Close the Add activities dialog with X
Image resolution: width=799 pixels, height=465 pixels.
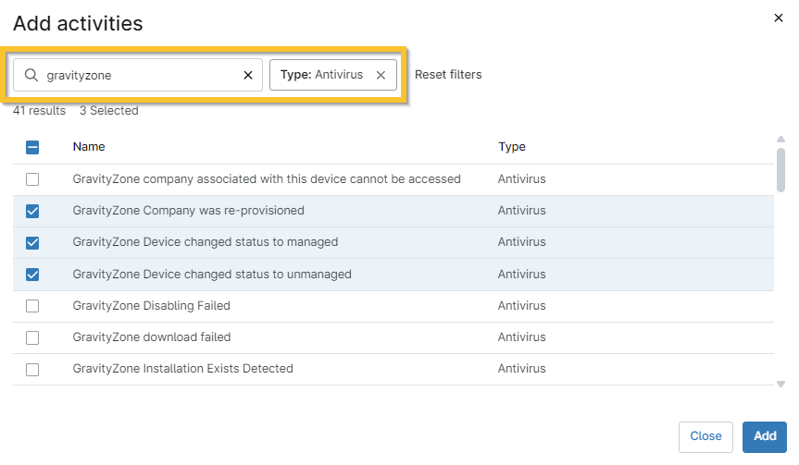click(x=779, y=18)
